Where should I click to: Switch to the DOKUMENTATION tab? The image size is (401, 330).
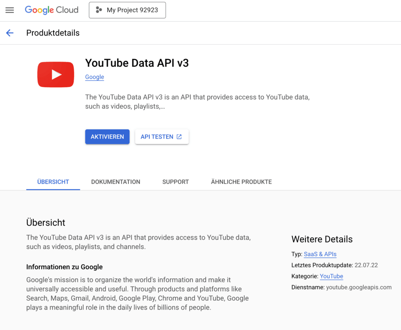tap(116, 182)
